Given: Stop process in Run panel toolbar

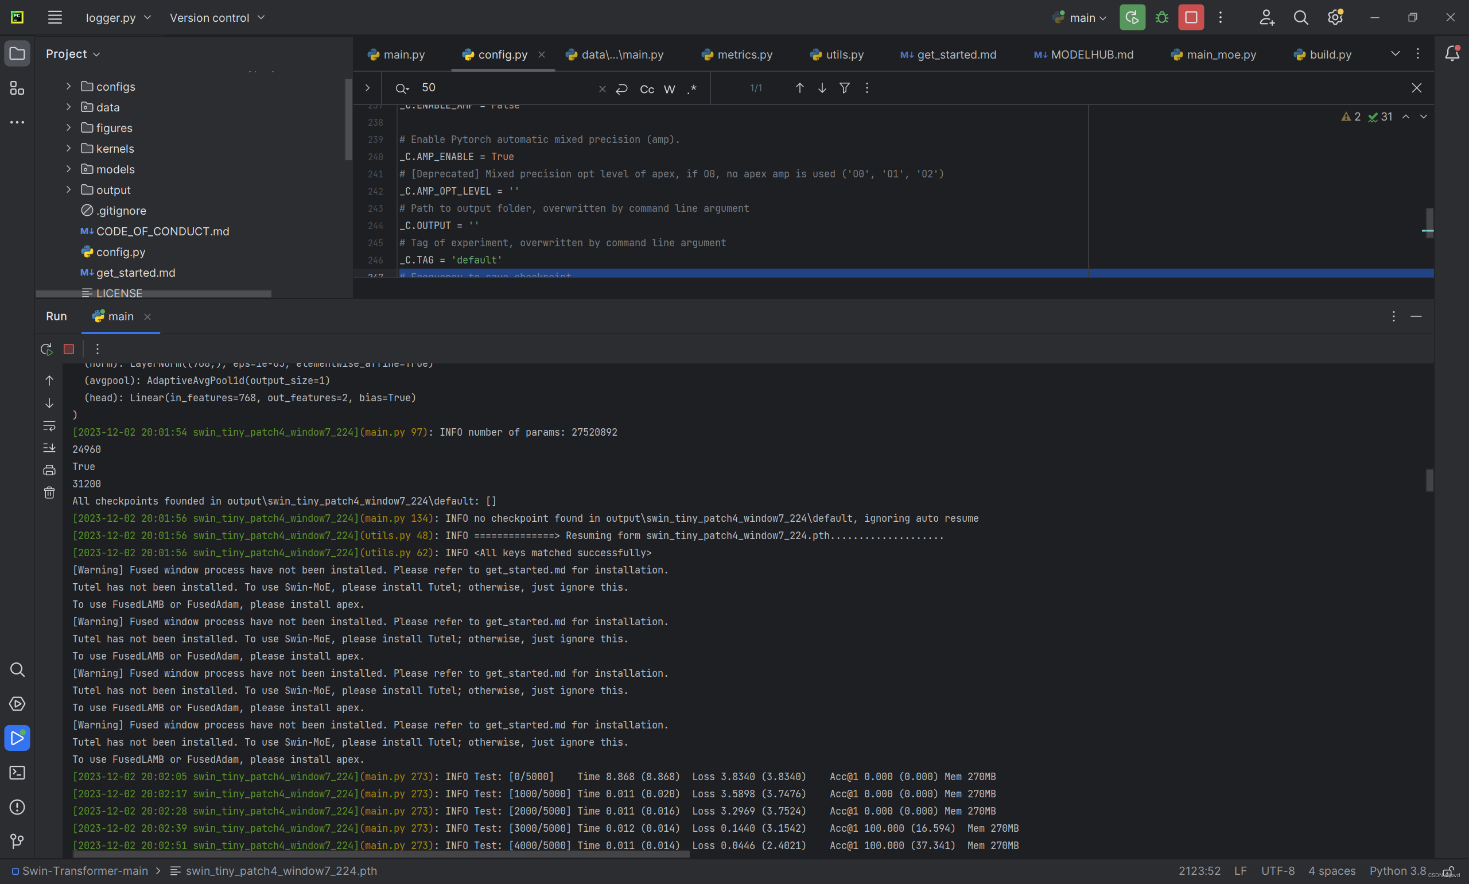Looking at the screenshot, I should coord(69,349).
